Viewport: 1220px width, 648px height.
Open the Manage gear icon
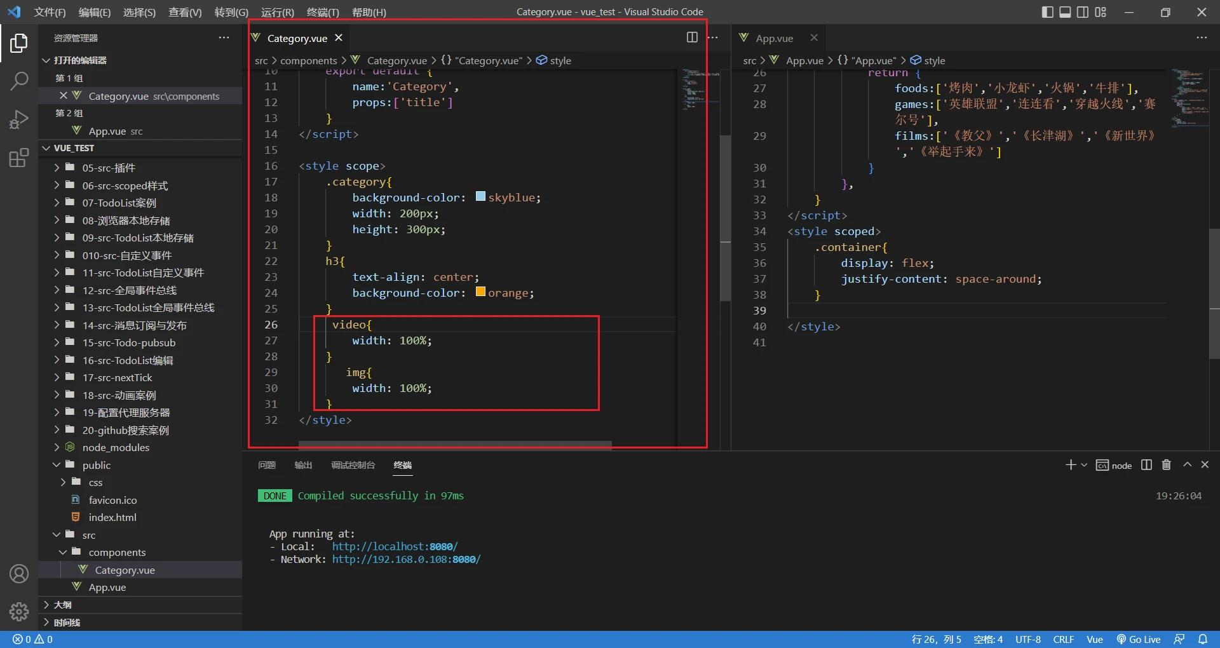(x=19, y=611)
